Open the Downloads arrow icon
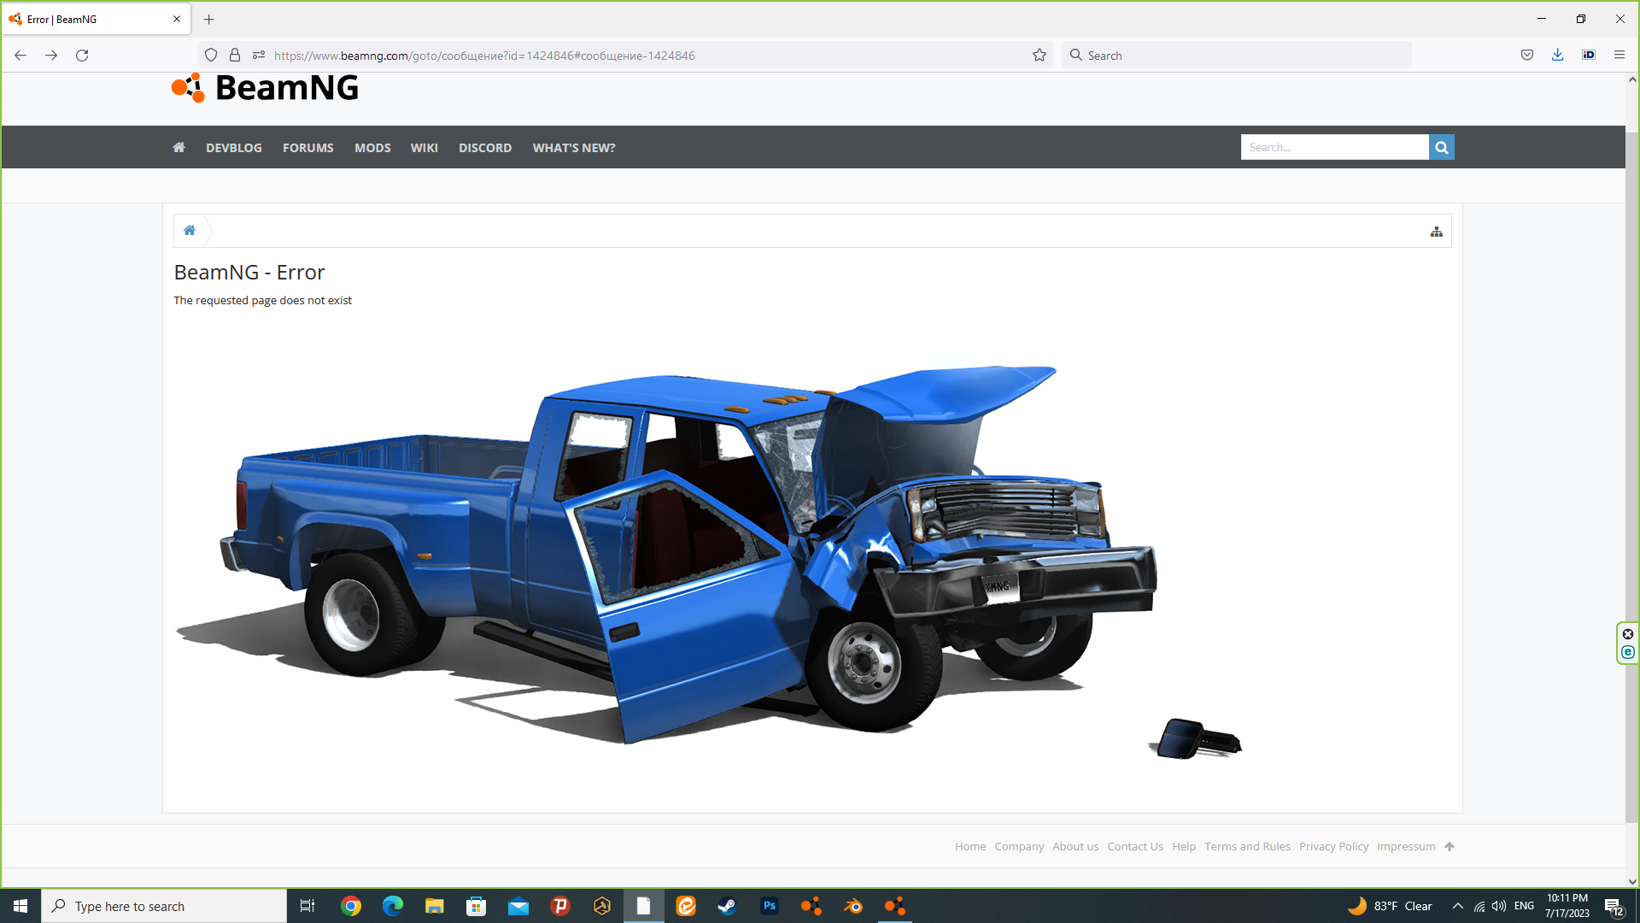The height and width of the screenshot is (923, 1640). click(1558, 56)
